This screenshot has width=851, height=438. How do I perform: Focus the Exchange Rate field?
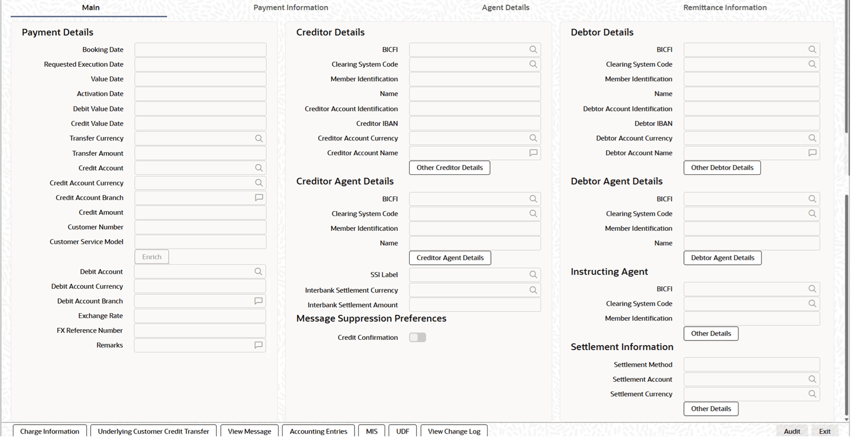[200, 316]
